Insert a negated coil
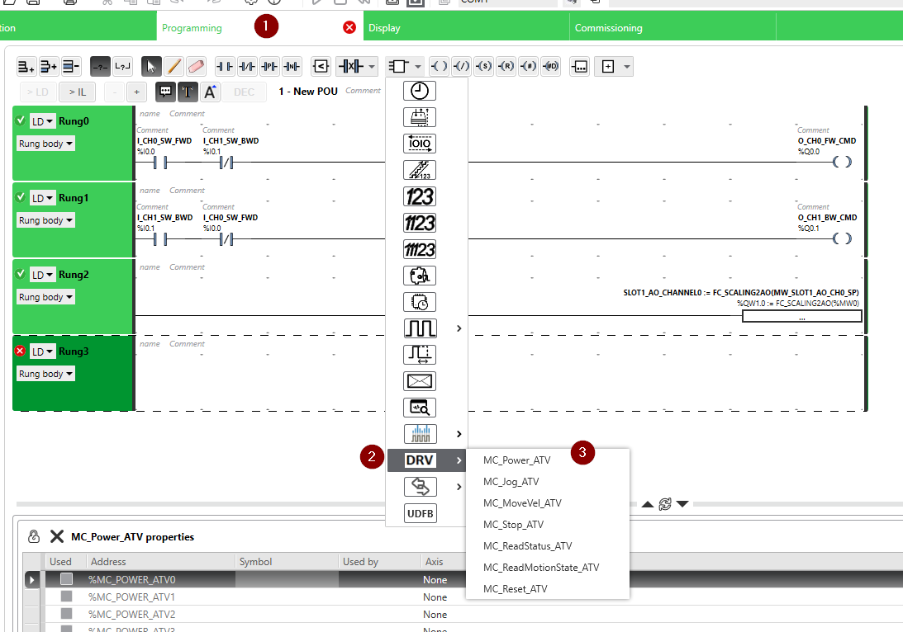903x632 pixels. point(461,67)
